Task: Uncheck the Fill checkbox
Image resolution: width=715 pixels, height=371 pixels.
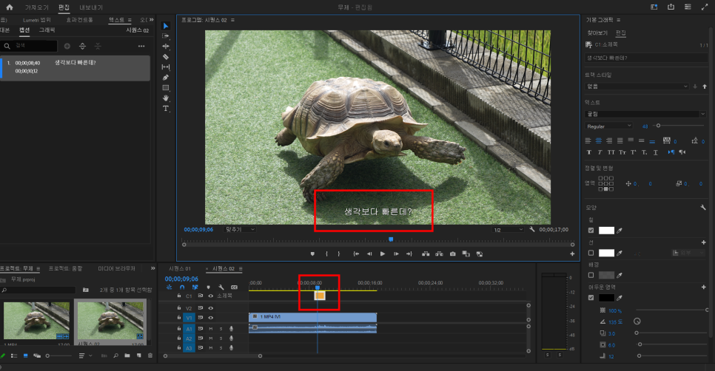Action: (x=591, y=231)
